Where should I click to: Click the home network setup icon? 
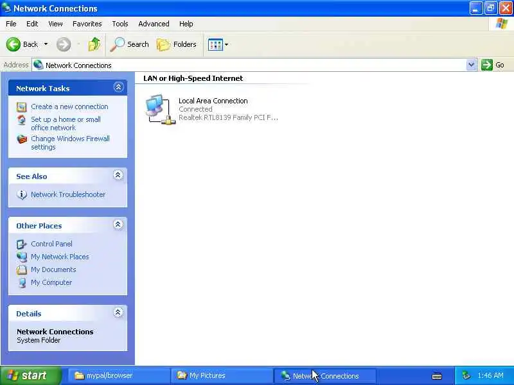pos(22,120)
